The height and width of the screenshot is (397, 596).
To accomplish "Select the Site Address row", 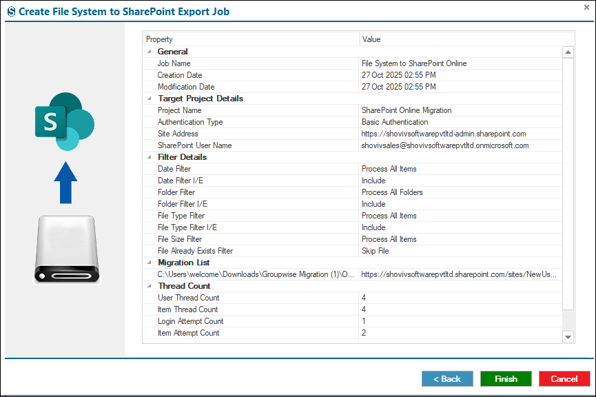I will point(353,134).
